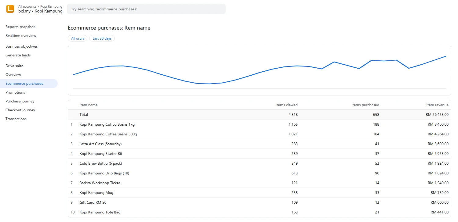The width and height of the screenshot is (458, 222).
Task: Click Kopi Kampung Starter Kit item
Action: tap(101, 154)
